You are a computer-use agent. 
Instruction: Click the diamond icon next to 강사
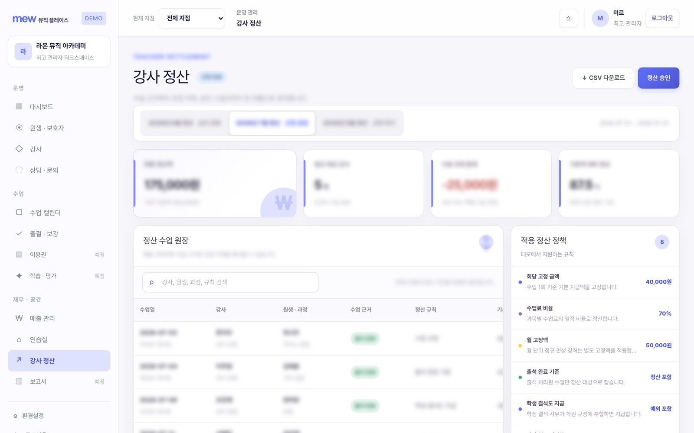point(19,149)
